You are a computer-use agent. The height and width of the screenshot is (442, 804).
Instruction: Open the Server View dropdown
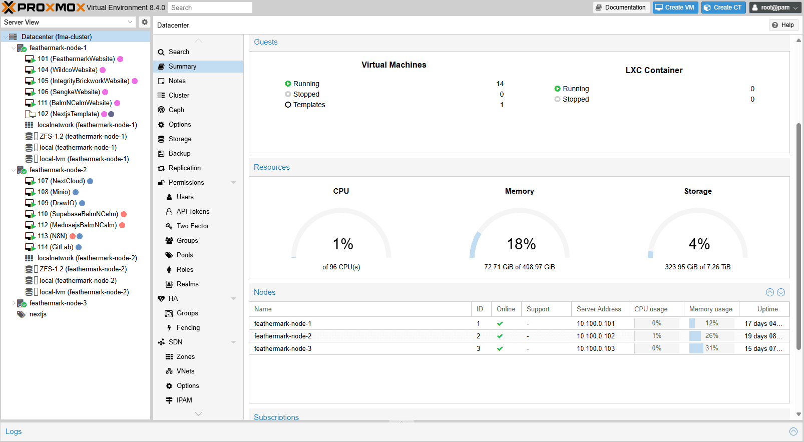pyautogui.click(x=130, y=22)
